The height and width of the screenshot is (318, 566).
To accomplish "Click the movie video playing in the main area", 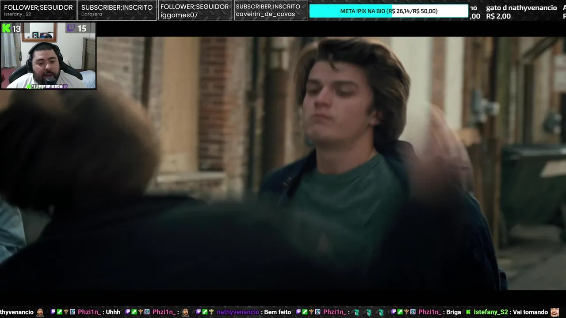I will [x=283, y=163].
